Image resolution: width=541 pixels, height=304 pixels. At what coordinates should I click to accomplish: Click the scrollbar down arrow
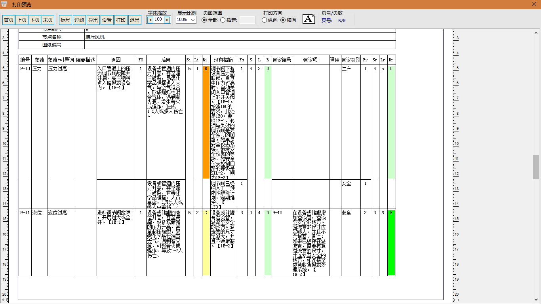coord(536,300)
